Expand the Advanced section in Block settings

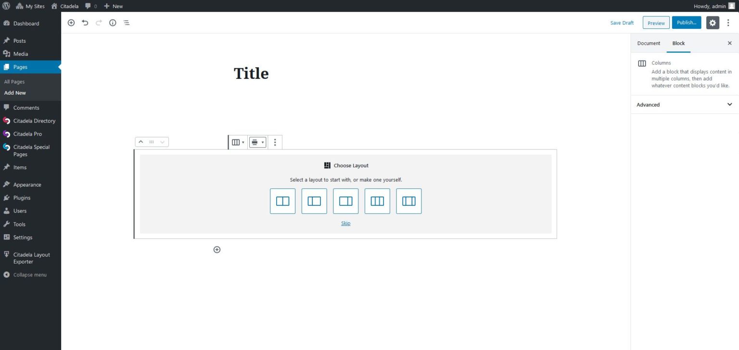tap(684, 104)
